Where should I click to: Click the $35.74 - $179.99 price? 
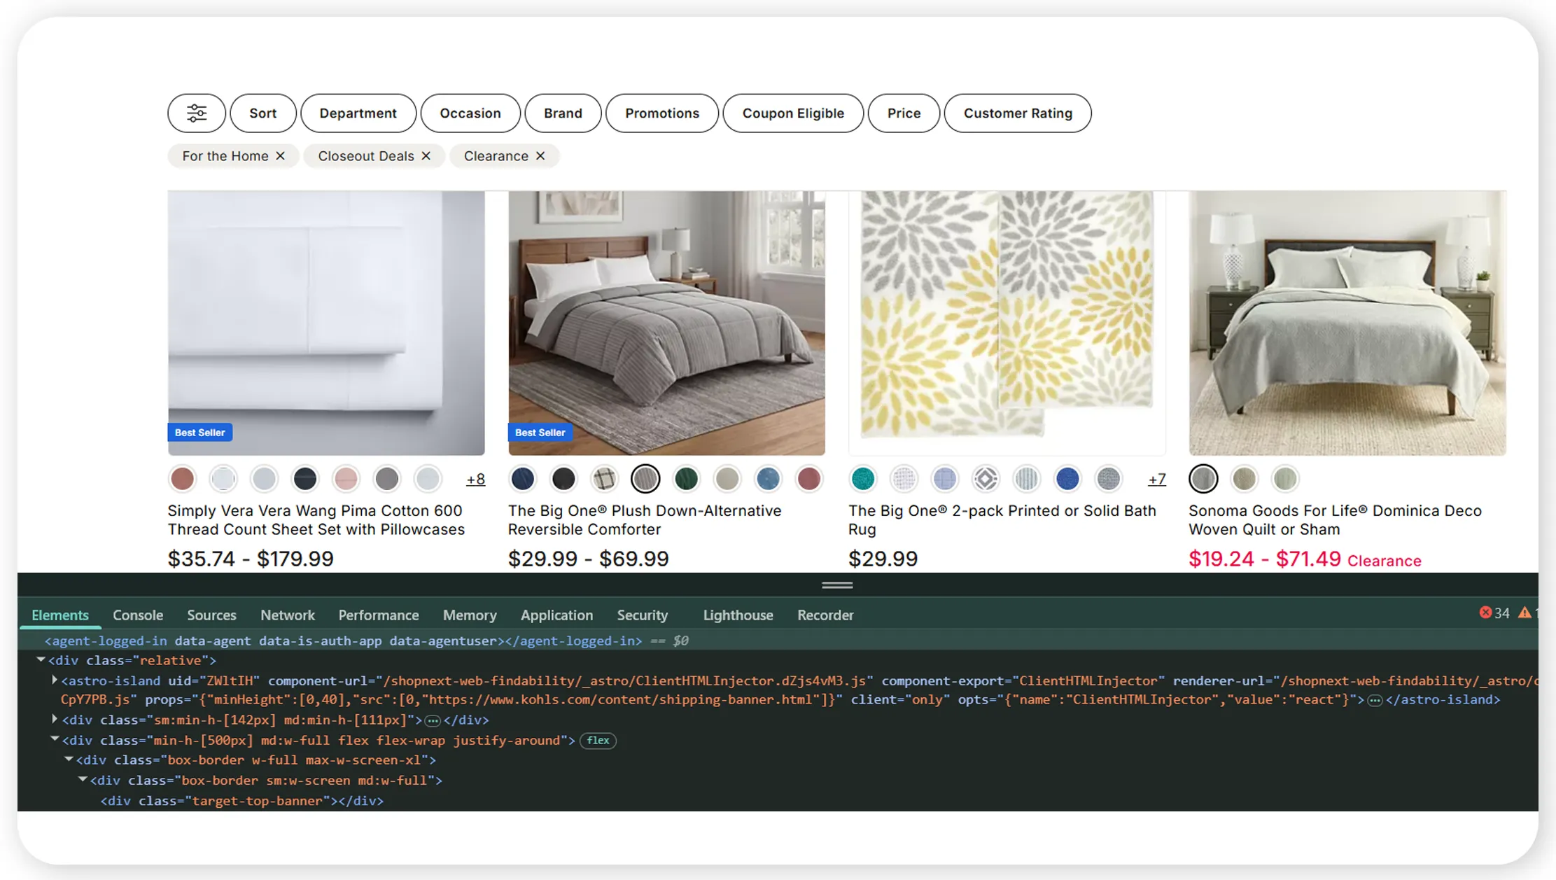(x=251, y=559)
